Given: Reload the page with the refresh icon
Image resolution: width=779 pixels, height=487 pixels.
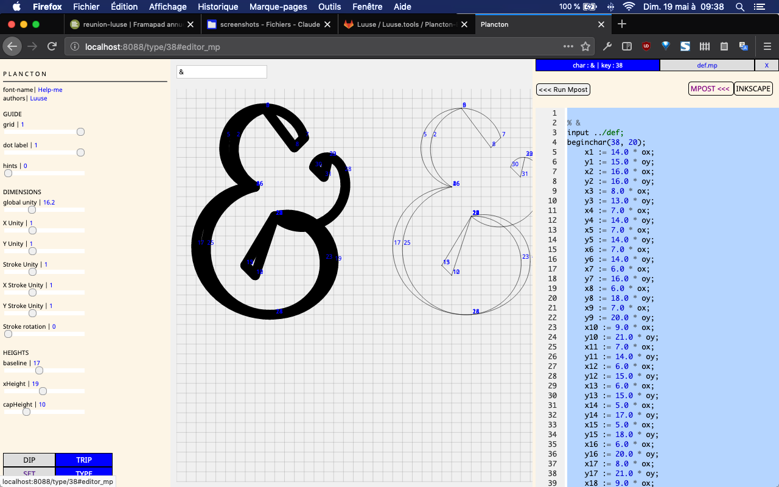Looking at the screenshot, I should point(52,46).
